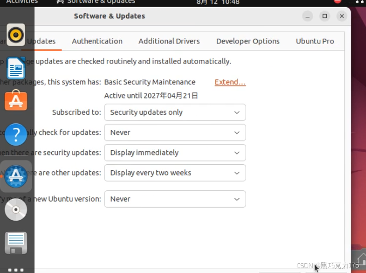
Task: Click the Basic Security Maintenance text
Action: [150, 82]
